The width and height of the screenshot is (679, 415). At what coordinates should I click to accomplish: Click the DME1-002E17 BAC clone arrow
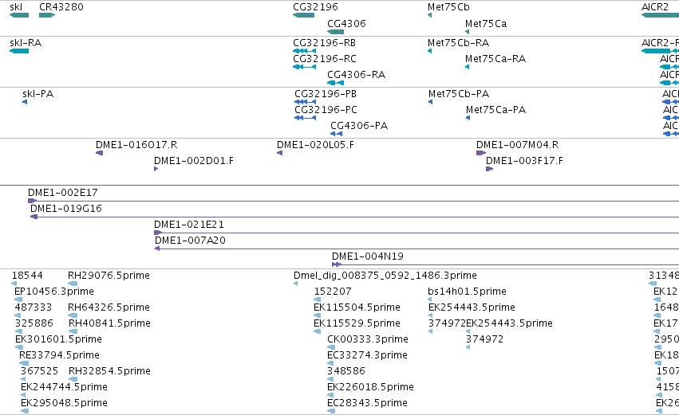(x=33, y=201)
